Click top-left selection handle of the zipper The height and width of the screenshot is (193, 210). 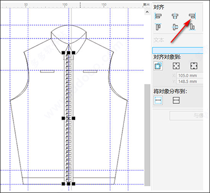tap(64, 52)
